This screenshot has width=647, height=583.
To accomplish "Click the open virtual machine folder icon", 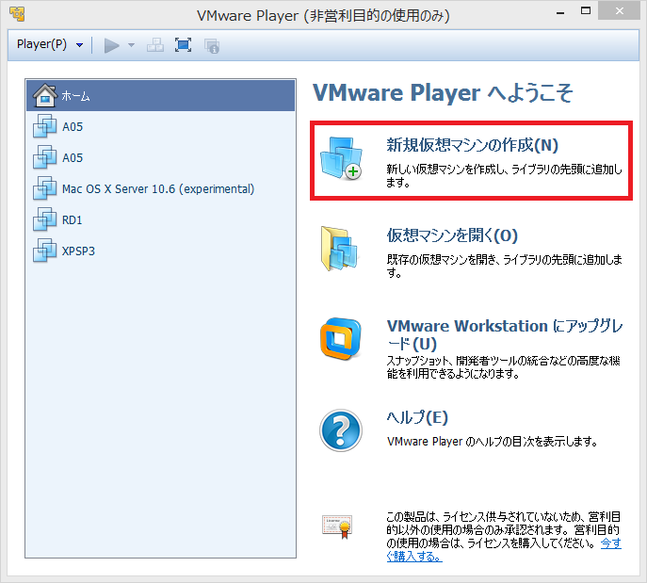I will [339, 248].
